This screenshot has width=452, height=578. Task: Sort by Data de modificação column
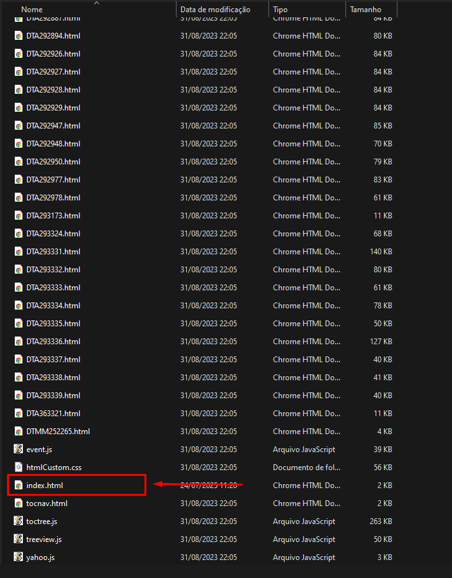214,10
